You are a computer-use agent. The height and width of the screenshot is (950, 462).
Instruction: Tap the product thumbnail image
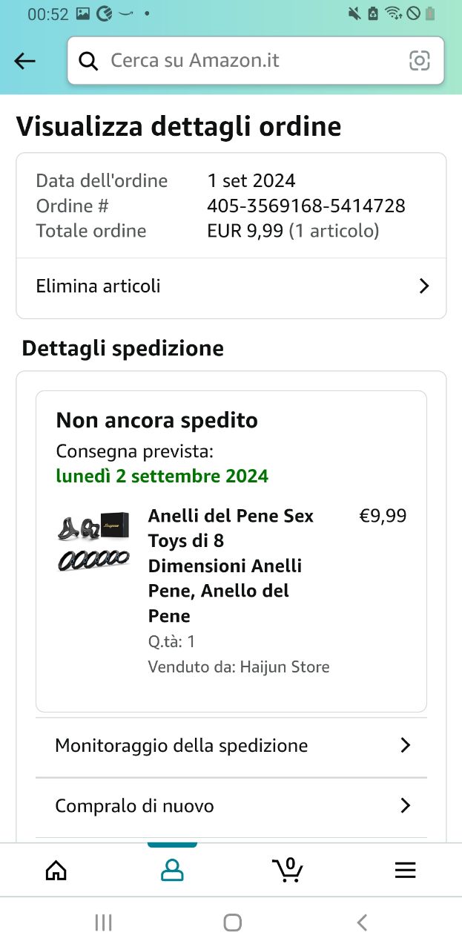click(93, 543)
